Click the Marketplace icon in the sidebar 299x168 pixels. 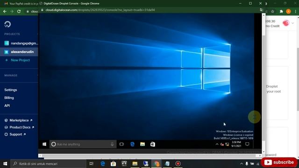coord(6,120)
